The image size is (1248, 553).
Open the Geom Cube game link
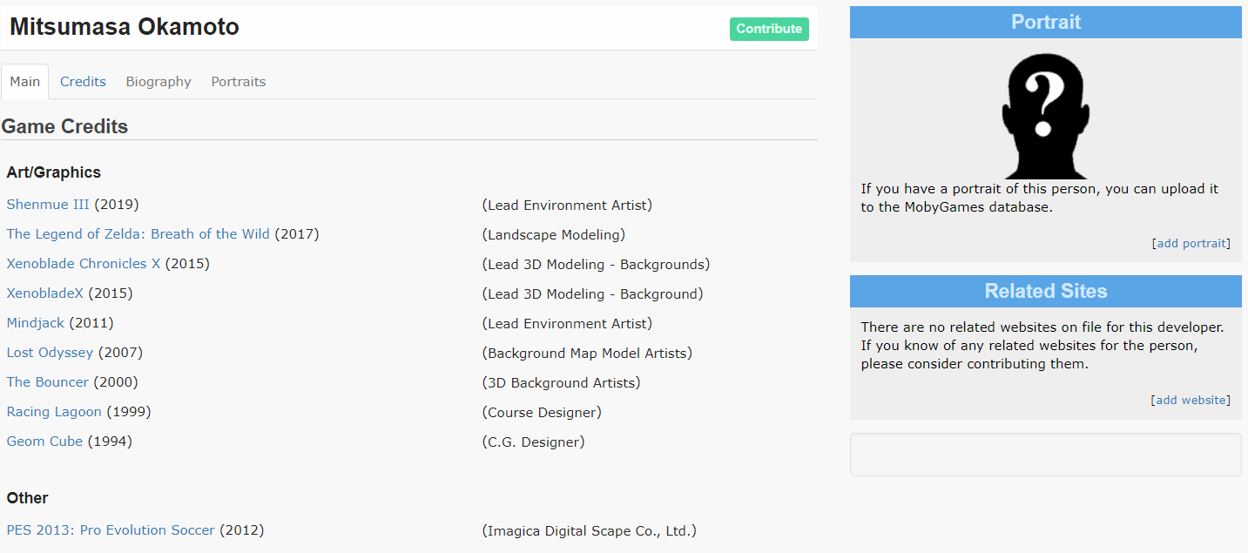point(44,442)
